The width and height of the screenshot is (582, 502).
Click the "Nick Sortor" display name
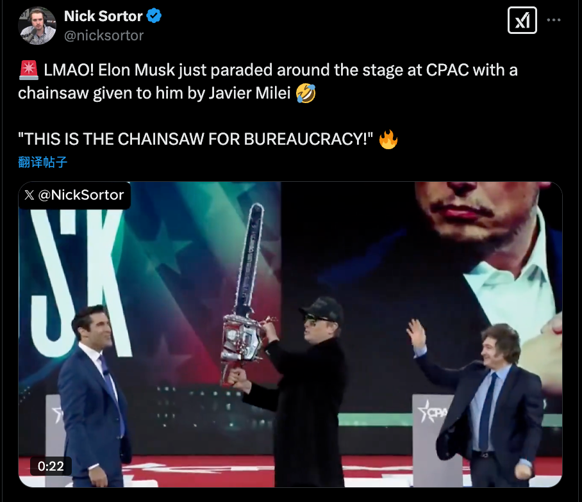(103, 16)
